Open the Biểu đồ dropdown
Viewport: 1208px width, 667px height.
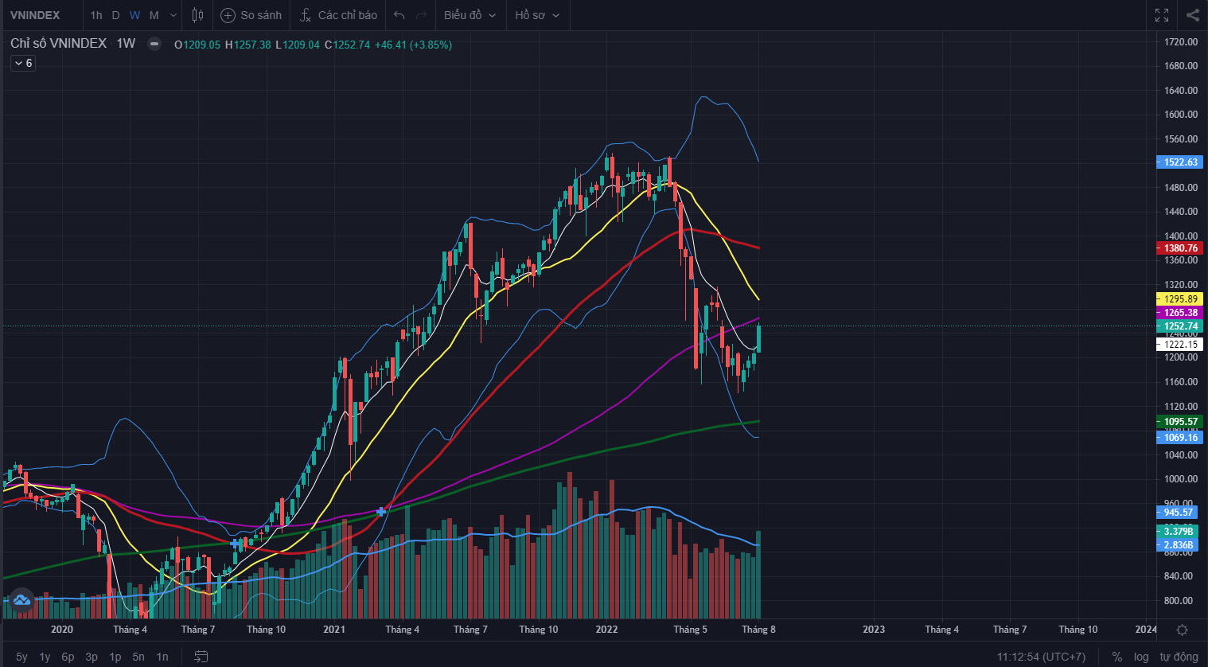(x=470, y=15)
